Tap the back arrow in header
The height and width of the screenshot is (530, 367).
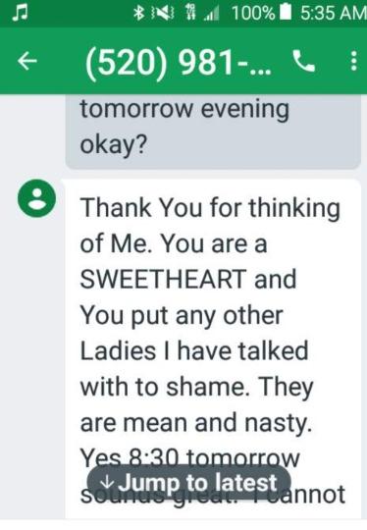[27, 61]
